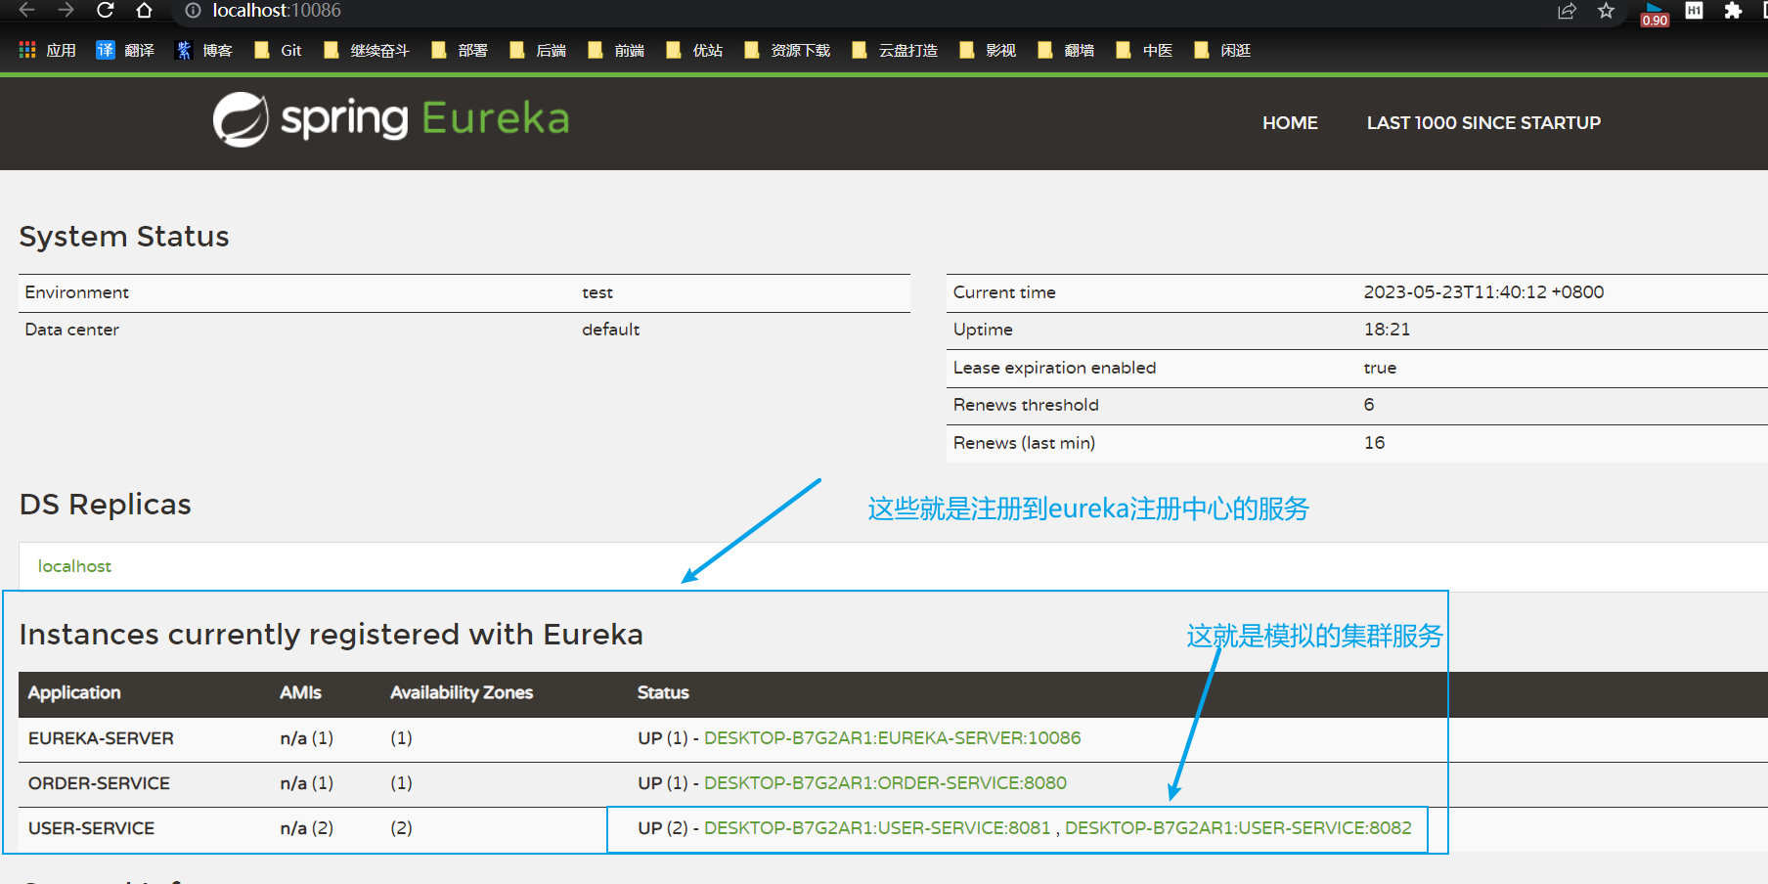Select the USER-SERVICE application name
Screen dimensions: 1768x884
point(91,828)
